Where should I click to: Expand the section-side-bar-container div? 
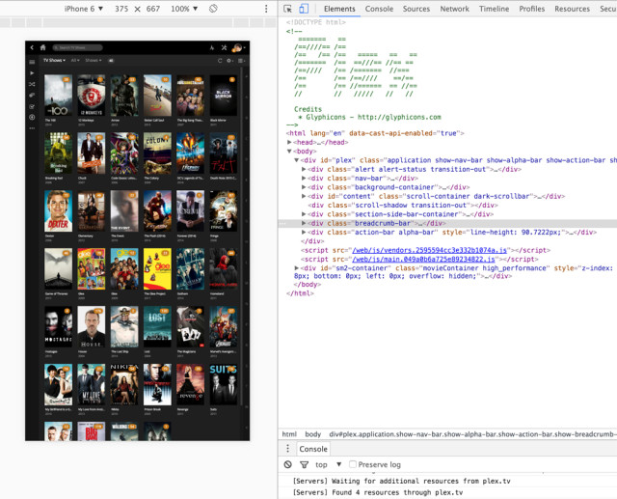pos(304,214)
